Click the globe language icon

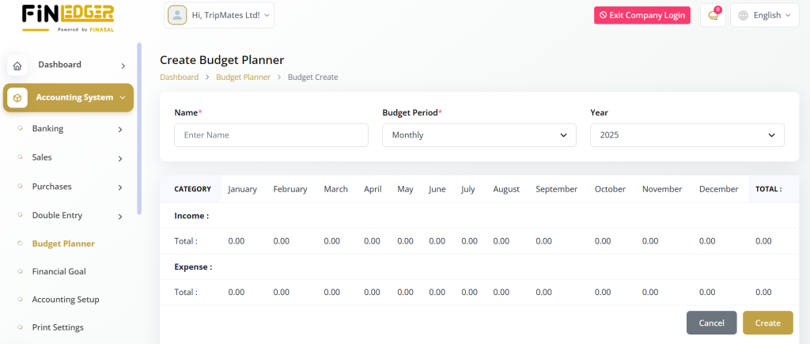[x=743, y=15]
